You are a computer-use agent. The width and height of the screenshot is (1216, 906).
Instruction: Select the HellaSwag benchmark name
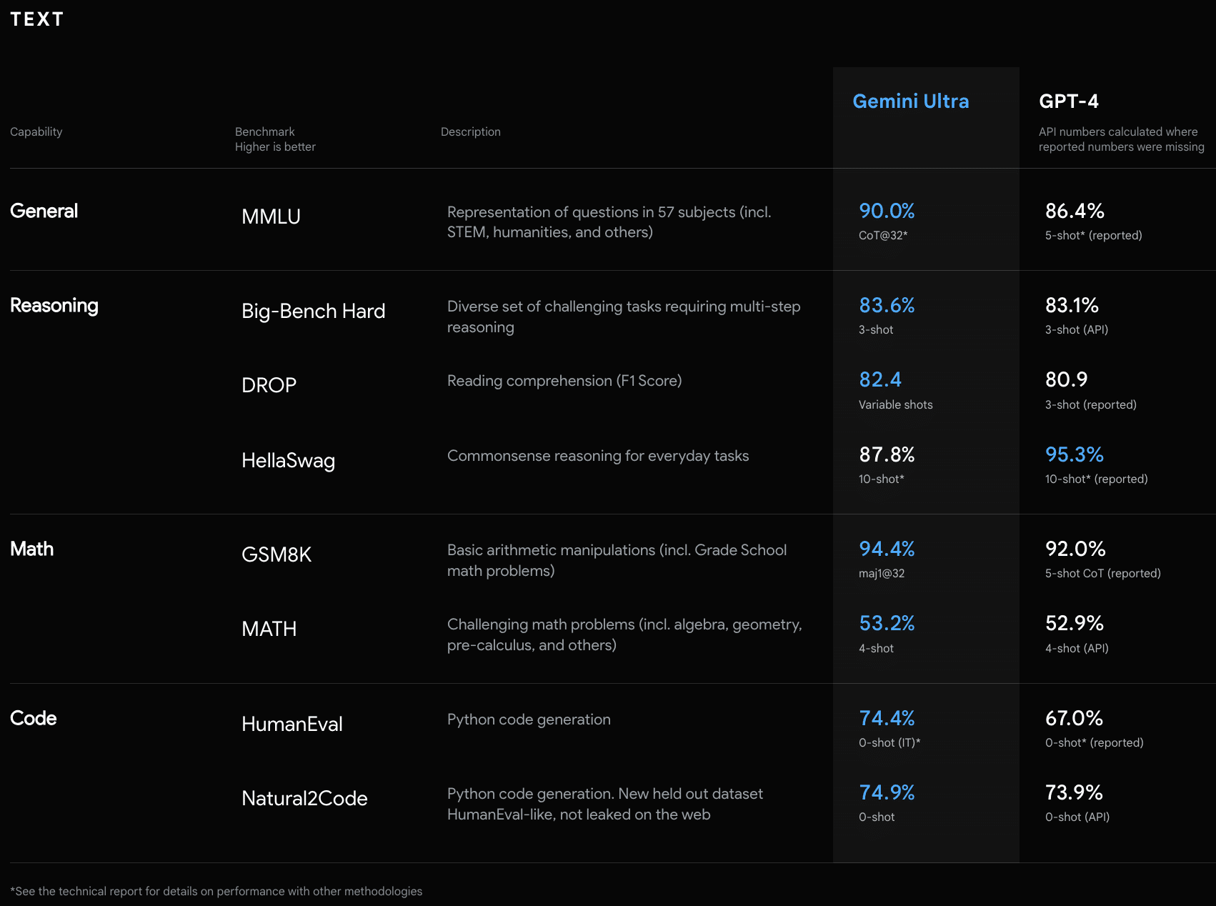click(288, 460)
